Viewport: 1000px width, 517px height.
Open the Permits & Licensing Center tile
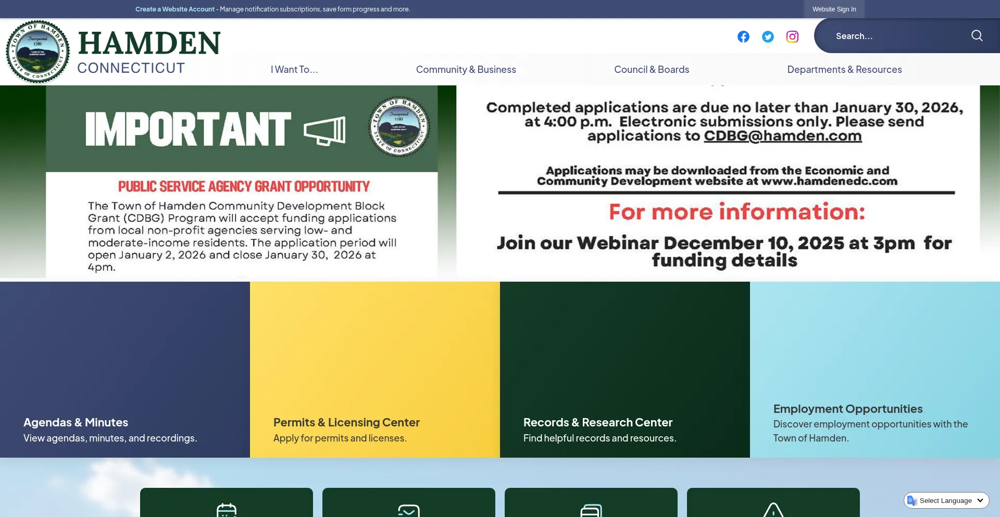click(375, 370)
